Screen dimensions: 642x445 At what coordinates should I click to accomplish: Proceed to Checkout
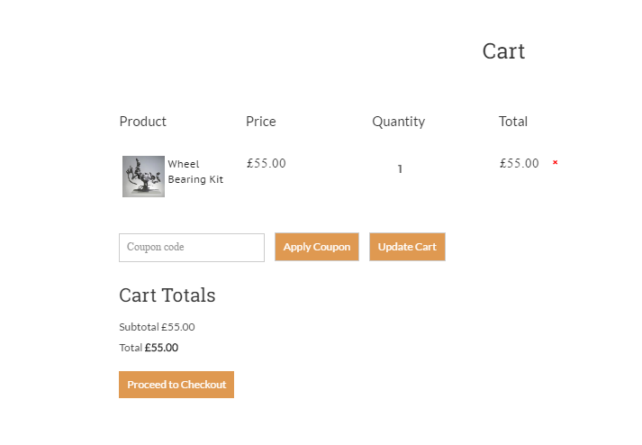pyautogui.click(x=176, y=385)
